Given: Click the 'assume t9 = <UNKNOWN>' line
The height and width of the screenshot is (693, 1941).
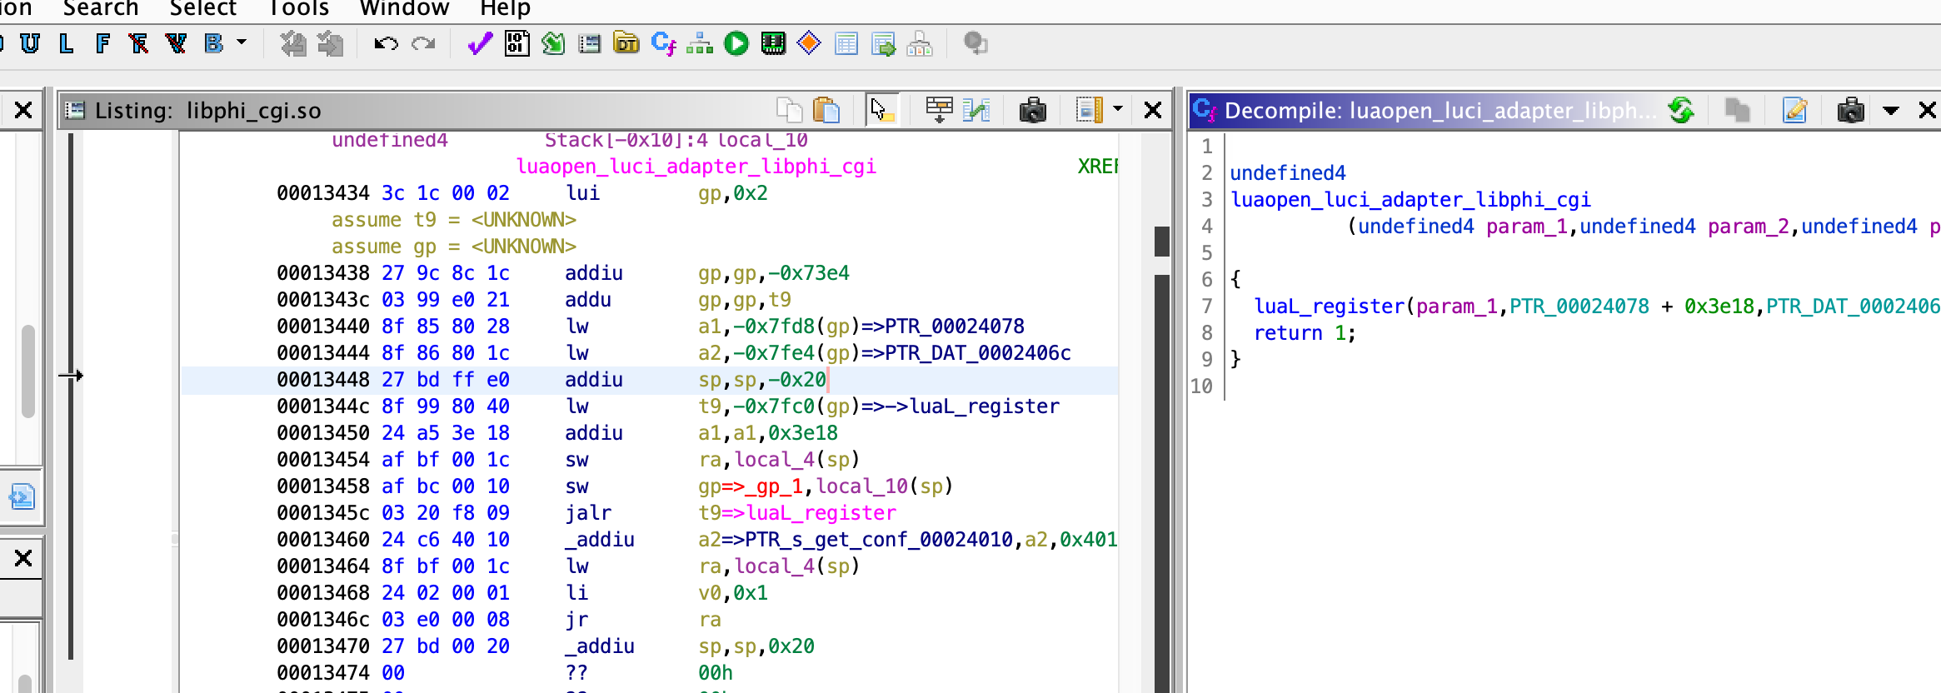Looking at the screenshot, I should (454, 220).
